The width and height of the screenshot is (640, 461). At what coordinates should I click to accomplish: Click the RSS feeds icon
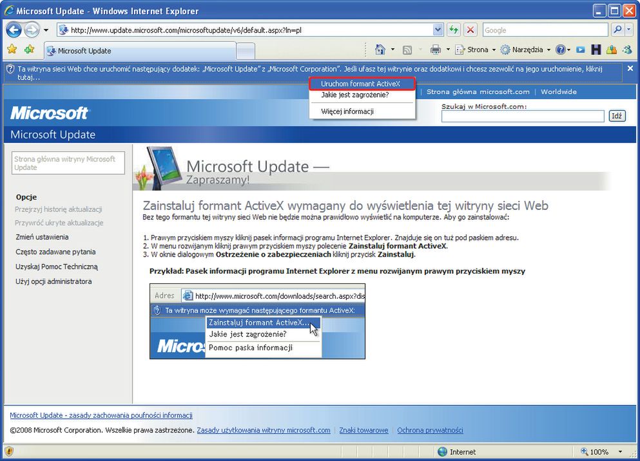(x=407, y=50)
